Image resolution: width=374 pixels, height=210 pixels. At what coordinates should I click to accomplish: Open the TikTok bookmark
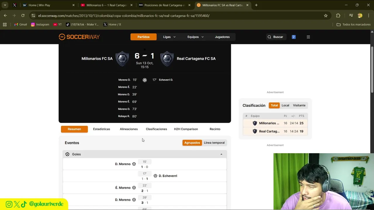point(82,24)
